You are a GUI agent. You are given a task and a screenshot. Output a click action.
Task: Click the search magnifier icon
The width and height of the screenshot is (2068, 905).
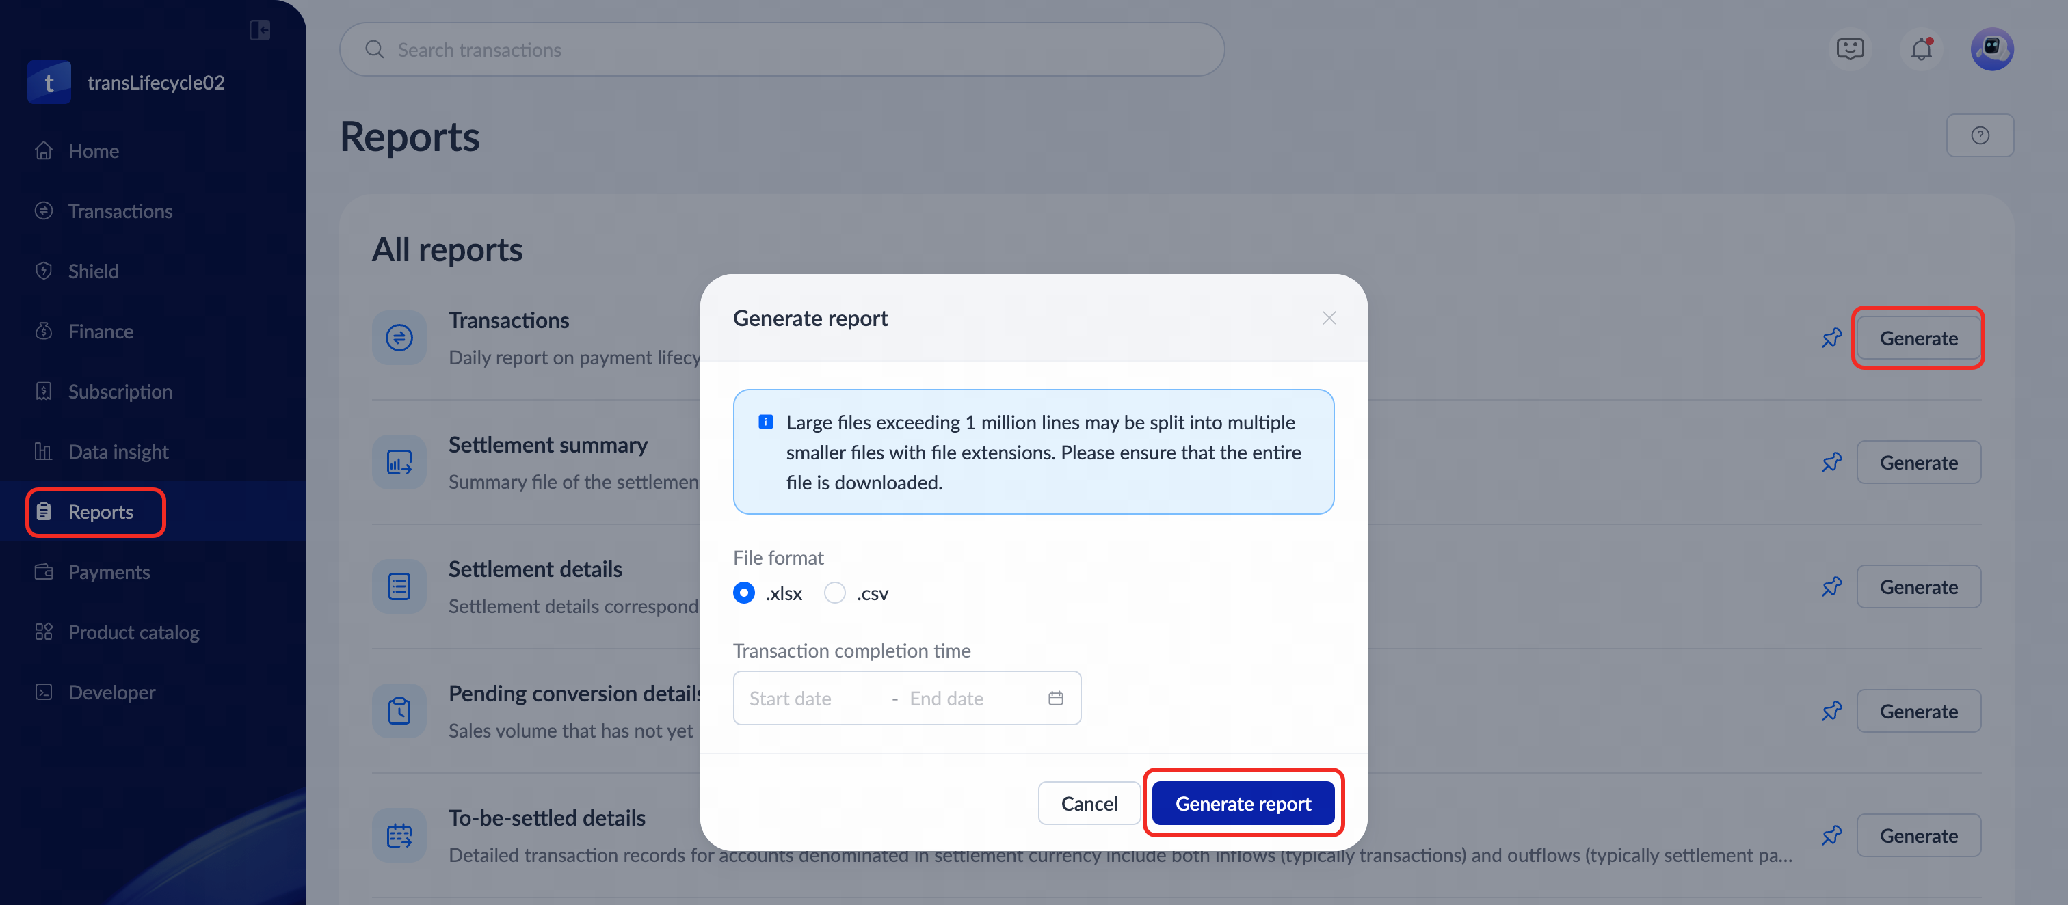(x=374, y=50)
